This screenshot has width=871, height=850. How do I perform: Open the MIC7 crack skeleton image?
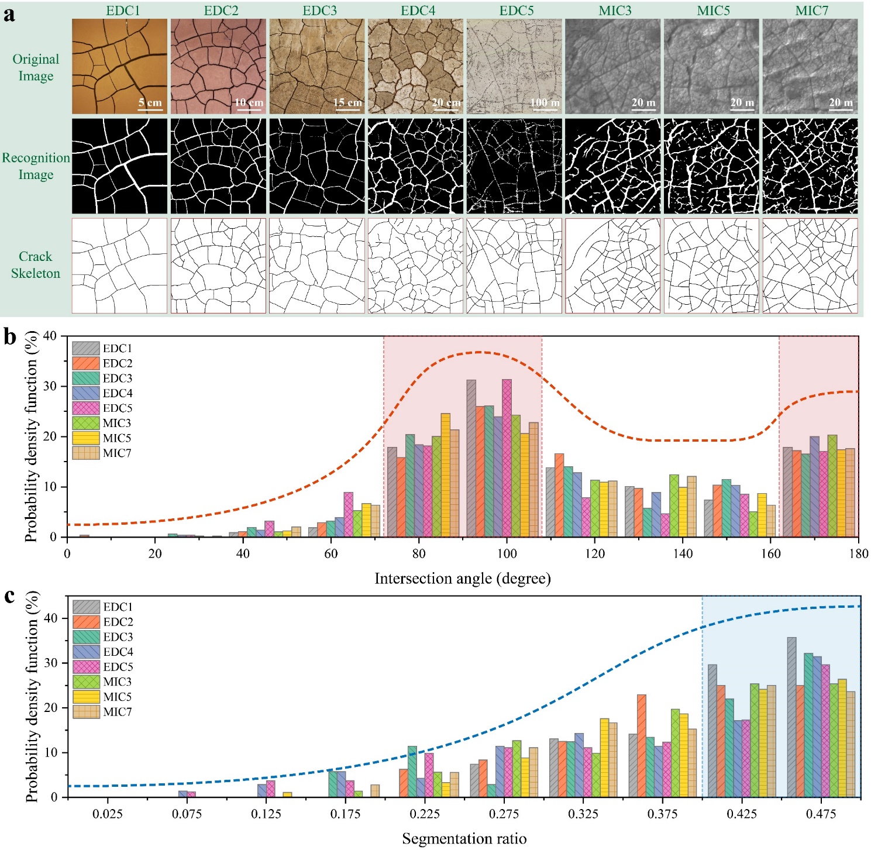tap(810, 266)
